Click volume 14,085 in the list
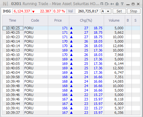The image size is (143, 117). tap(118, 81)
